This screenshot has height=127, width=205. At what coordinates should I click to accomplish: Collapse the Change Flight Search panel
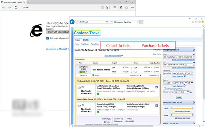(x=194, y=50)
